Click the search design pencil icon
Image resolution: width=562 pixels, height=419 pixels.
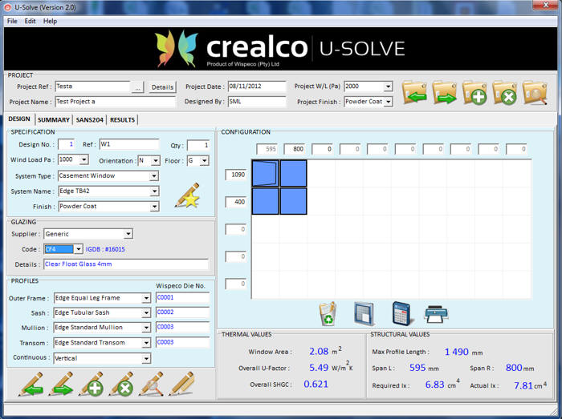[x=151, y=384]
